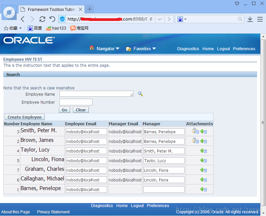This screenshot has width=266, height=216.
Task: Add attachment for Taylor, Lucy row
Action: [x=203, y=151]
